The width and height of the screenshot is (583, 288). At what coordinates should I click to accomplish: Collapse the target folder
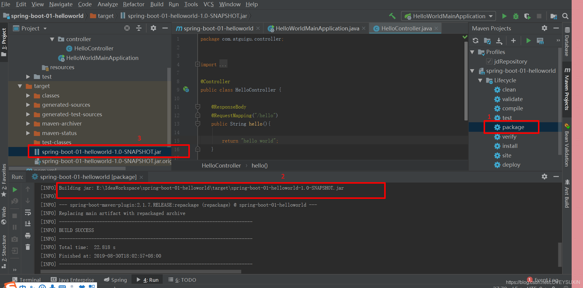click(20, 86)
